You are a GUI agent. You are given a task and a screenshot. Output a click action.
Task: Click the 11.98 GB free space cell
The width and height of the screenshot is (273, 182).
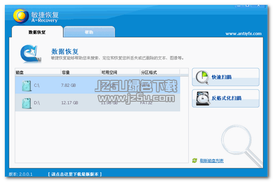109,103
